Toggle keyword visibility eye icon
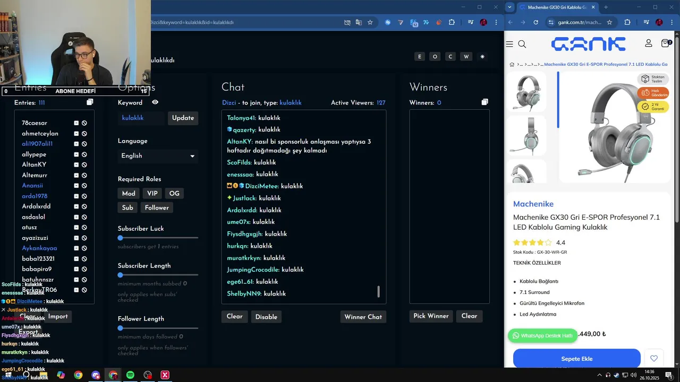 (x=155, y=102)
